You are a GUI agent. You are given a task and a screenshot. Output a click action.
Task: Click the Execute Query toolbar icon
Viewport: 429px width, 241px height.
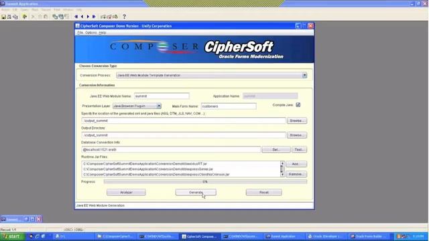pos(61,17)
